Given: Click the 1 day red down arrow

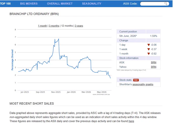Looking at the screenshot, I should (x=149, y=45).
